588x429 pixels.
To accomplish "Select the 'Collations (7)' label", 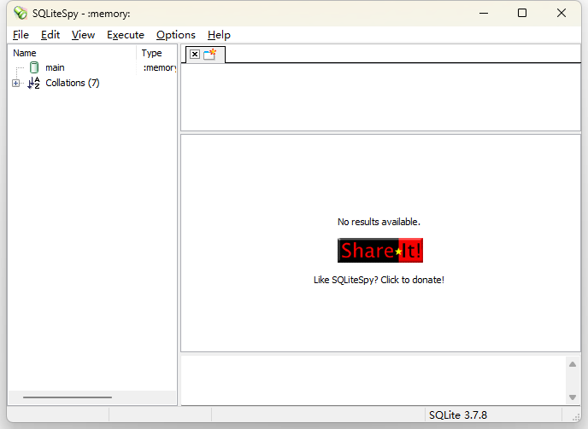I will pyautogui.click(x=73, y=83).
